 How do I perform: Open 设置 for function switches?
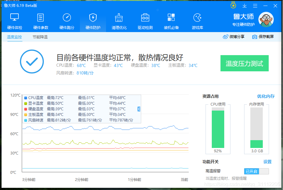(267, 162)
